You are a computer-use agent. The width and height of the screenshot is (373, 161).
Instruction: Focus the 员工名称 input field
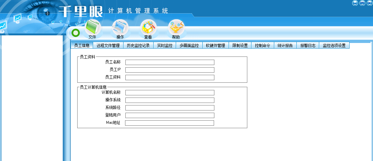pyautogui.click(x=170, y=63)
